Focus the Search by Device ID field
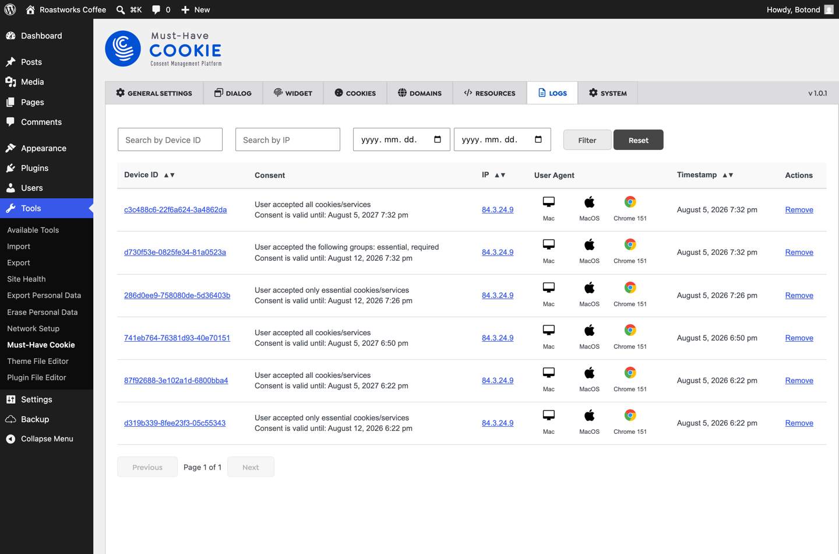Viewport: 839px width, 554px height. click(170, 139)
